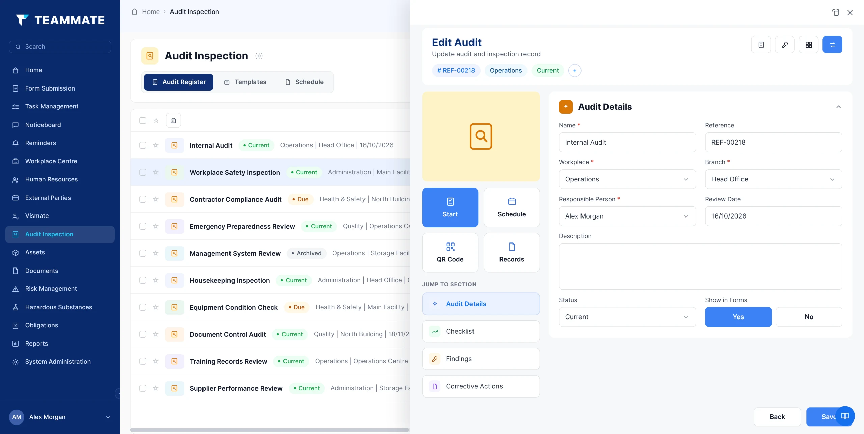
Task: Collapse the sidebar with the edge arrow
Action: click(x=118, y=393)
